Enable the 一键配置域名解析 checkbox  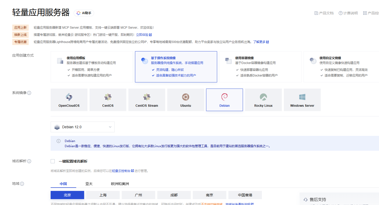[53, 161]
